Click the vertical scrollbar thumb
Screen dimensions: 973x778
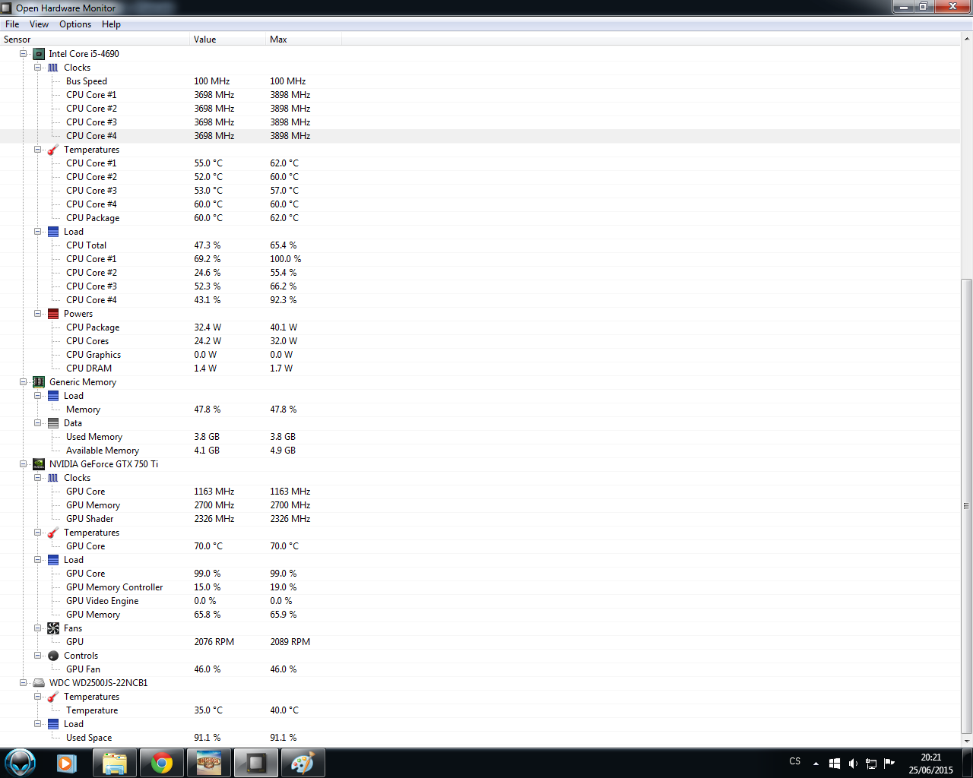tap(967, 505)
